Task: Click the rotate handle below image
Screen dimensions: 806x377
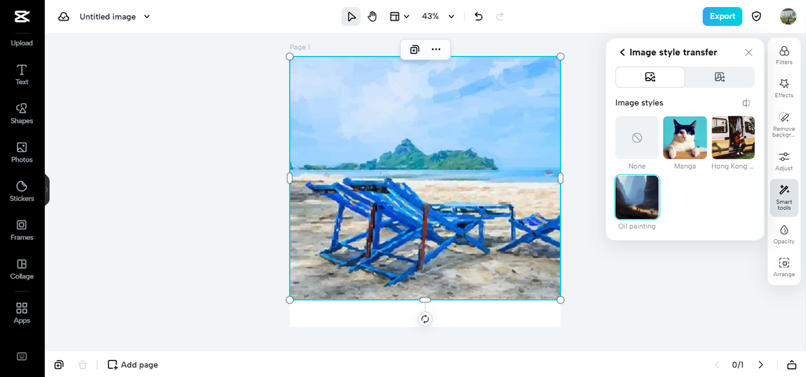Action: pyautogui.click(x=425, y=319)
